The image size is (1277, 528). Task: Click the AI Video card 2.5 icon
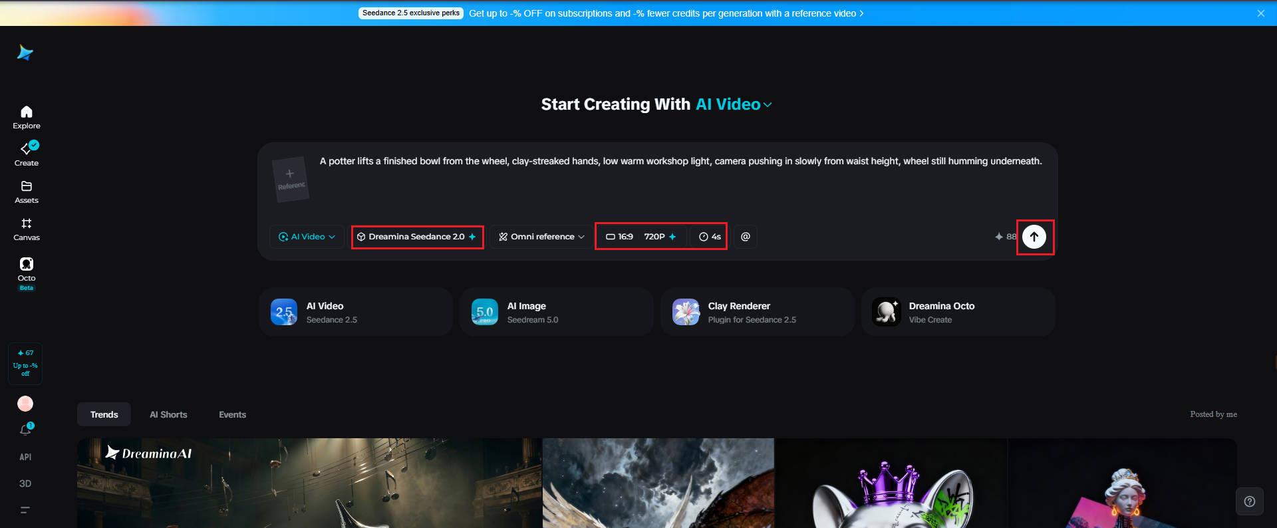tap(284, 312)
